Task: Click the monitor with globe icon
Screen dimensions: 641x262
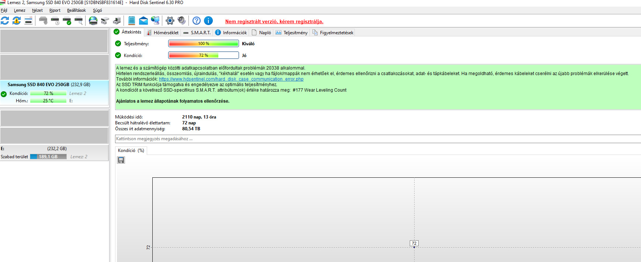Action: [155, 21]
